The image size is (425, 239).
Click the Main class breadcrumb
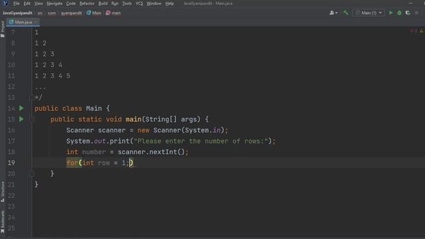(x=94, y=13)
